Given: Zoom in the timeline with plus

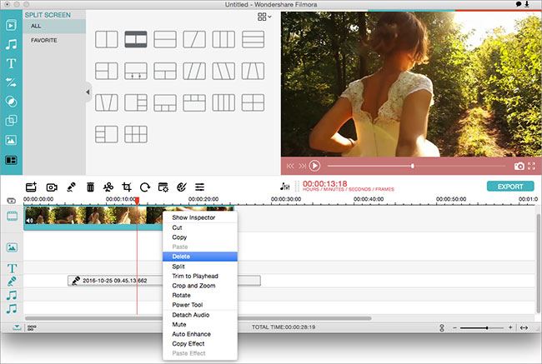Looking at the screenshot, I should pyautogui.click(x=510, y=327).
